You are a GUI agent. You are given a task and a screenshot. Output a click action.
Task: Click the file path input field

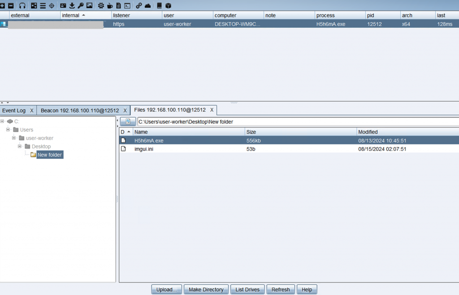(x=298, y=122)
